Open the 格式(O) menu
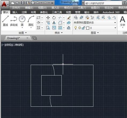Viewport: 127px width, 118px height. pyautogui.click(x=68, y=8)
